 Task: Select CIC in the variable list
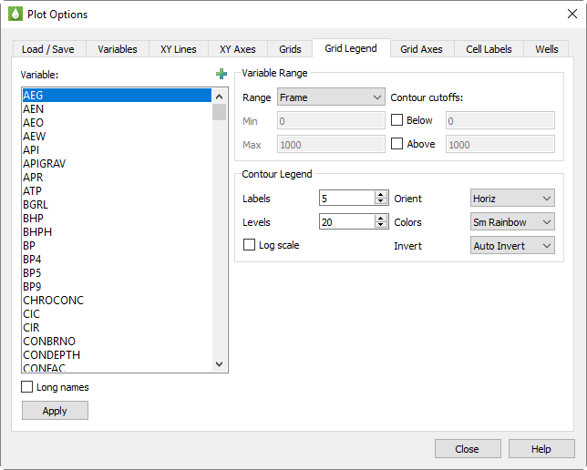coord(117,313)
